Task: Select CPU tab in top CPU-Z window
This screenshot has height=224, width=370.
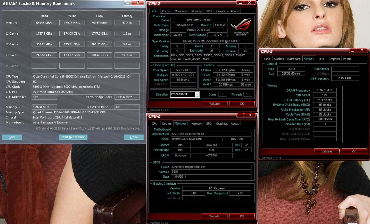Action: pos(154,11)
